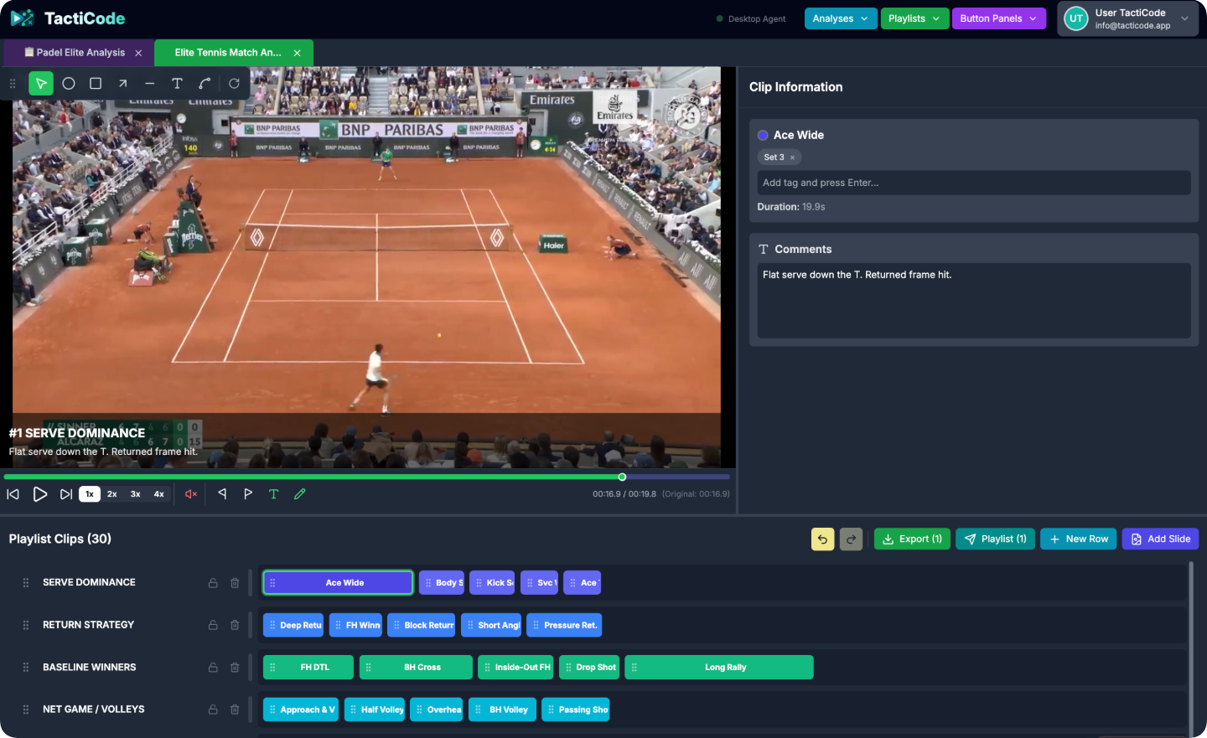
Task: Click the video progress bar
Action: (367, 477)
